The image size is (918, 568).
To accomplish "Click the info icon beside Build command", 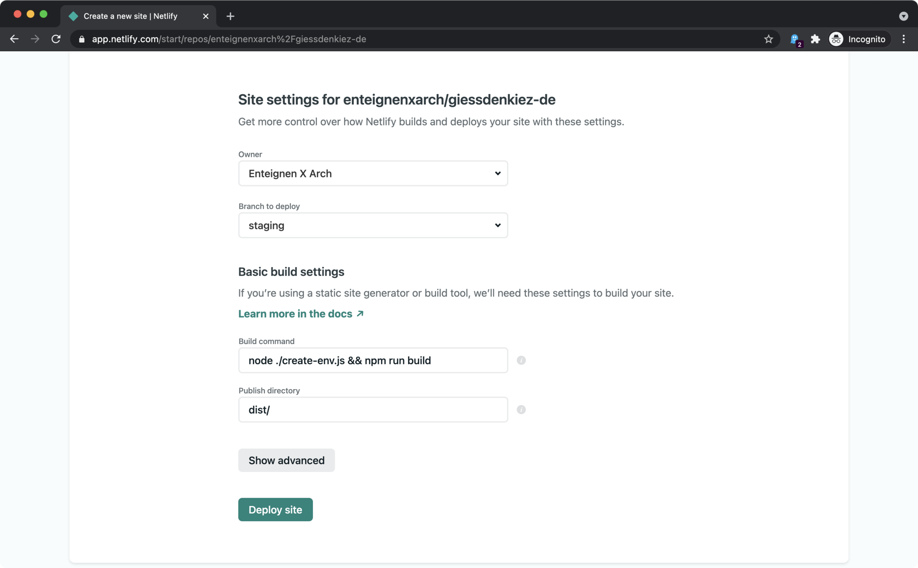I will pyautogui.click(x=521, y=360).
